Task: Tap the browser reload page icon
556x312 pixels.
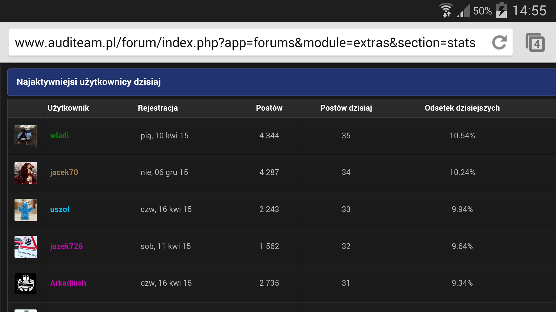Action: pos(500,42)
